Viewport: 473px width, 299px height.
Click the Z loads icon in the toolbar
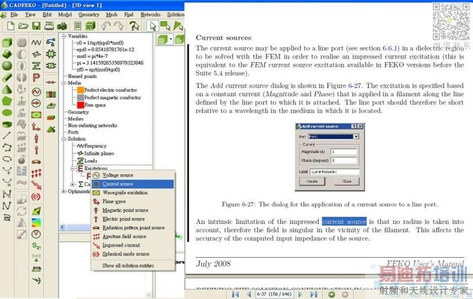point(36,66)
